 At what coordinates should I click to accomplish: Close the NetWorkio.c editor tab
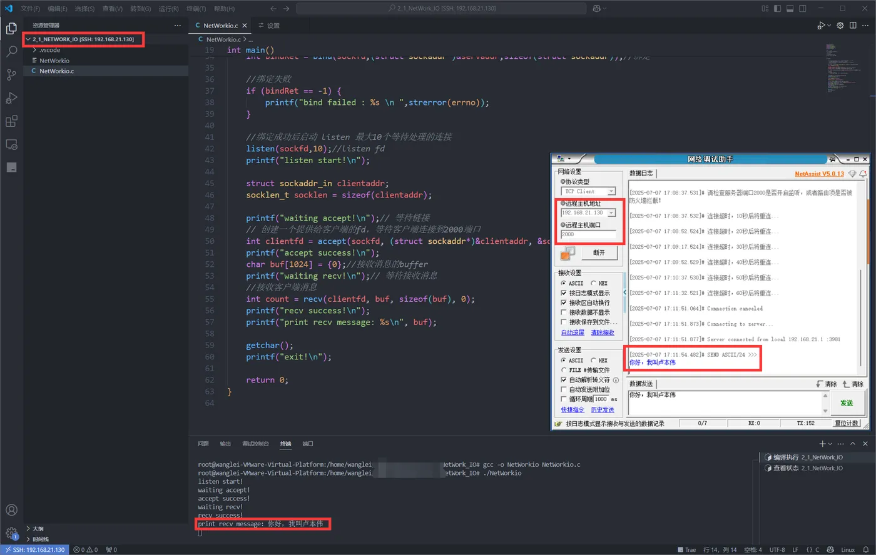(x=245, y=26)
